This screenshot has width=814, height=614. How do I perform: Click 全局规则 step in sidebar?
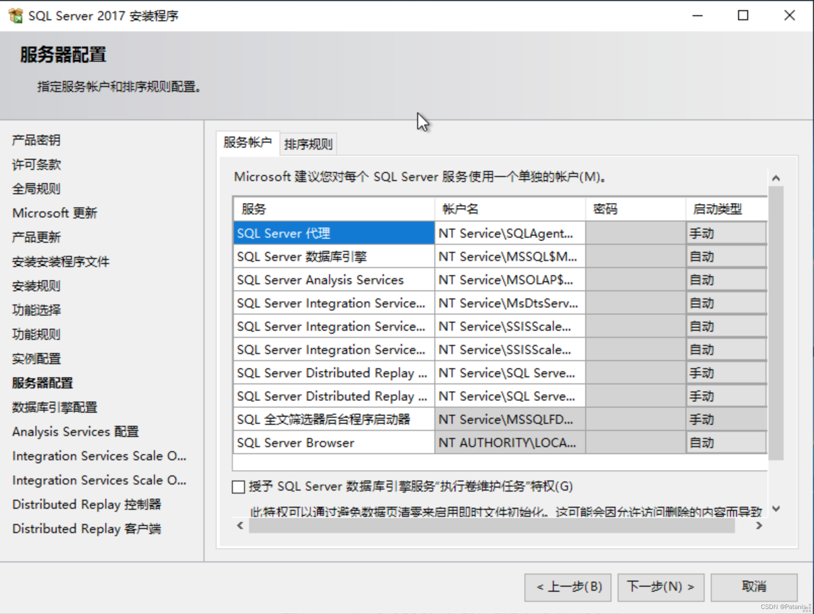(x=36, y=189)
